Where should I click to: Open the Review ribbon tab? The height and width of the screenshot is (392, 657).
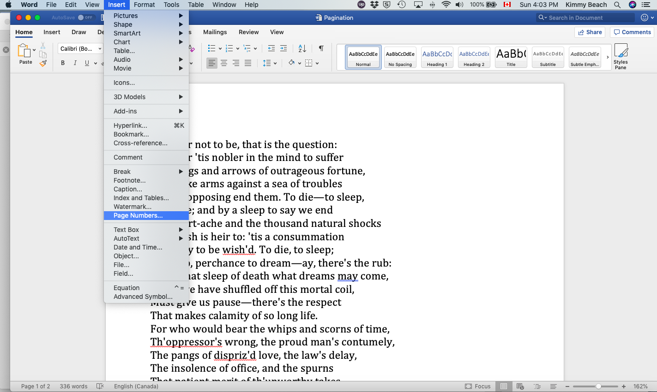pyautogui.click(x=248, y=32)
